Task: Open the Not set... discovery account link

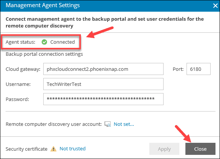Action: [x=124, y=124]
